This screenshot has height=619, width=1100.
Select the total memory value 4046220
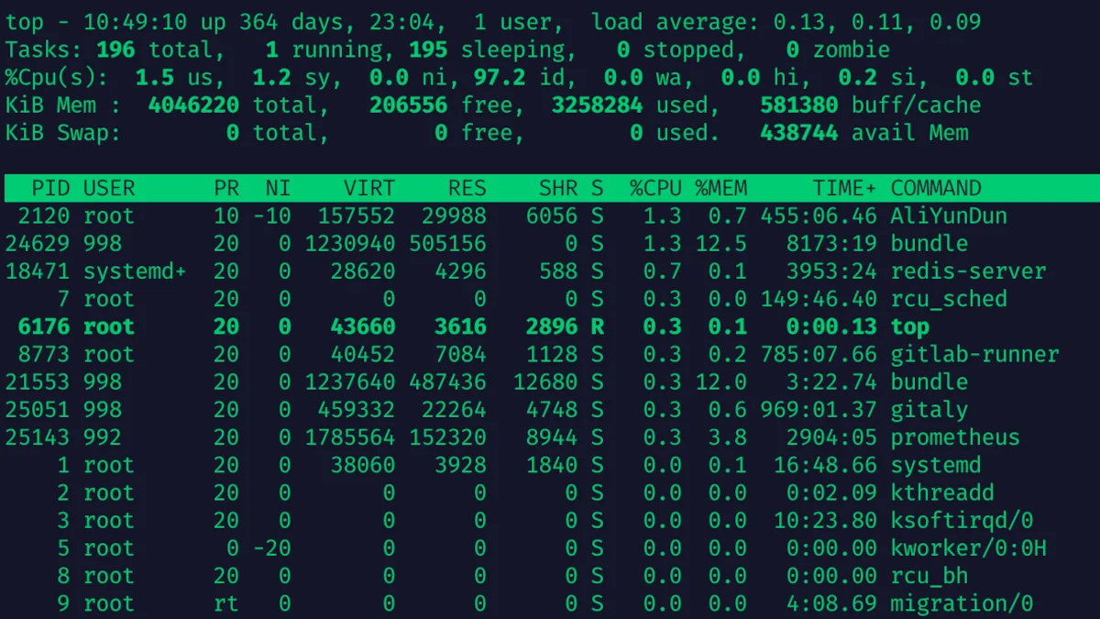click(x=193, y=105)
